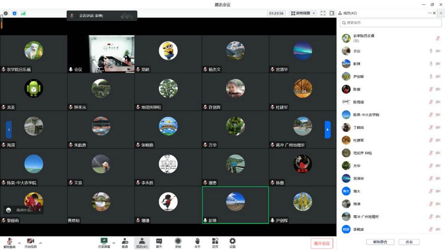445x250 pixels.
Task: Open 设置 settings gear in toolbar
Action: click(x=232, y=241)
